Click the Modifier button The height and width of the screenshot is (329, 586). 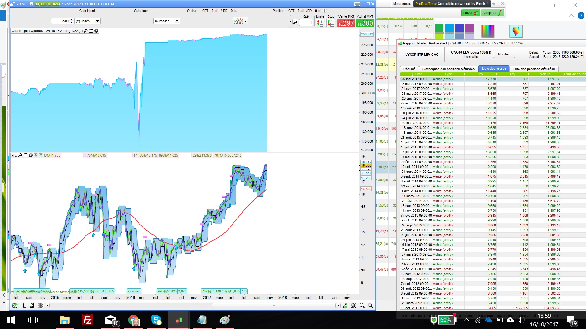point(504,54)
